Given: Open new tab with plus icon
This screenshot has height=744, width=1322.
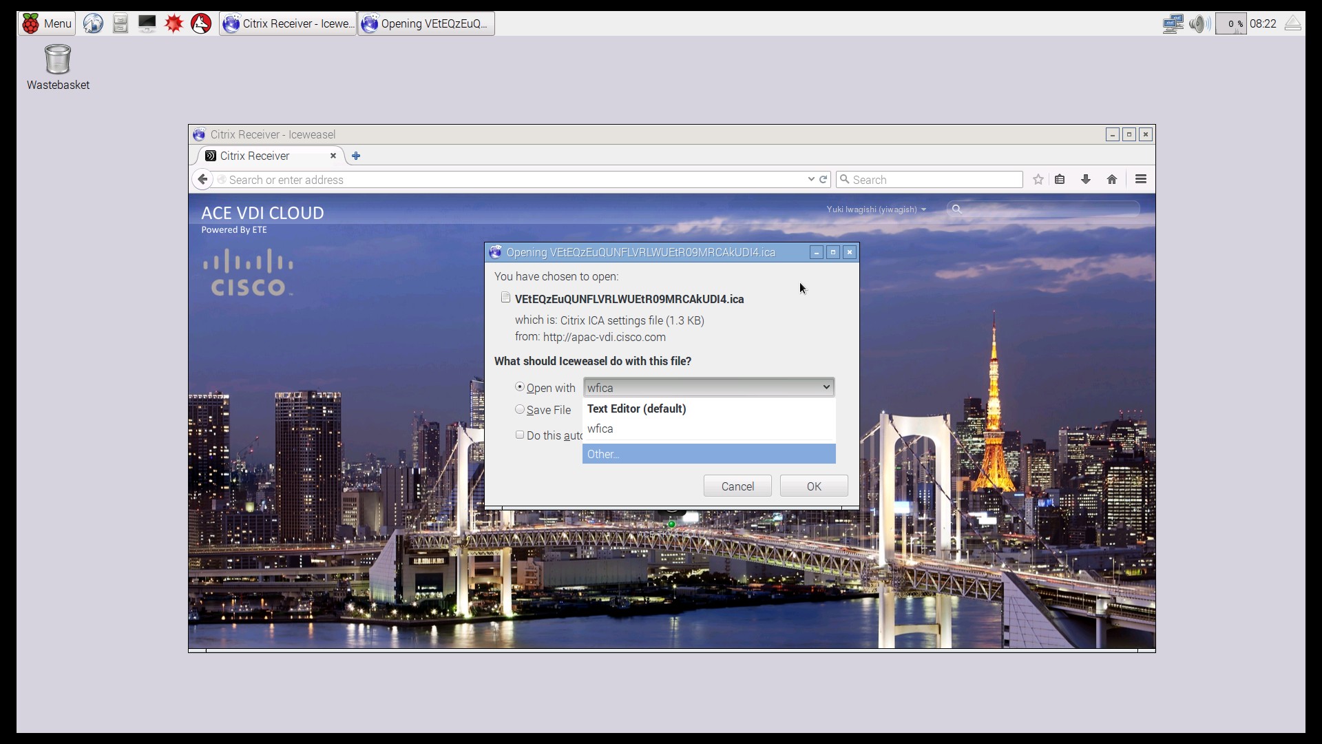Looking at the screenshot, I should [356, 156].
